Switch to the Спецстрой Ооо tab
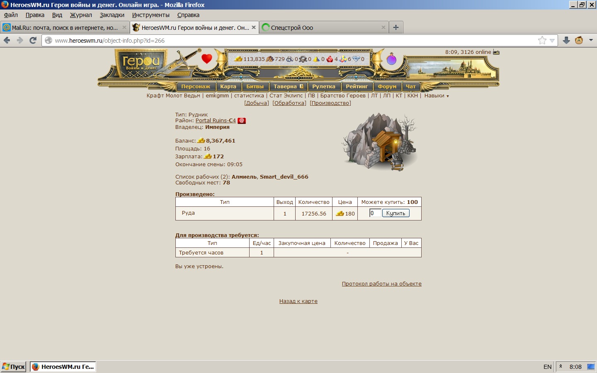This screenshot has width=597, height=373. click(x=324, y=27)
